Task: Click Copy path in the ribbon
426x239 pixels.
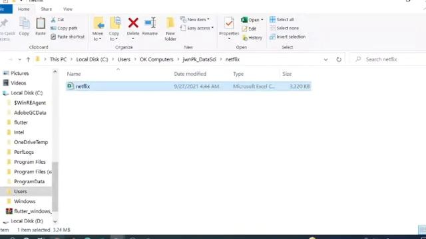Action: (64, 28)
